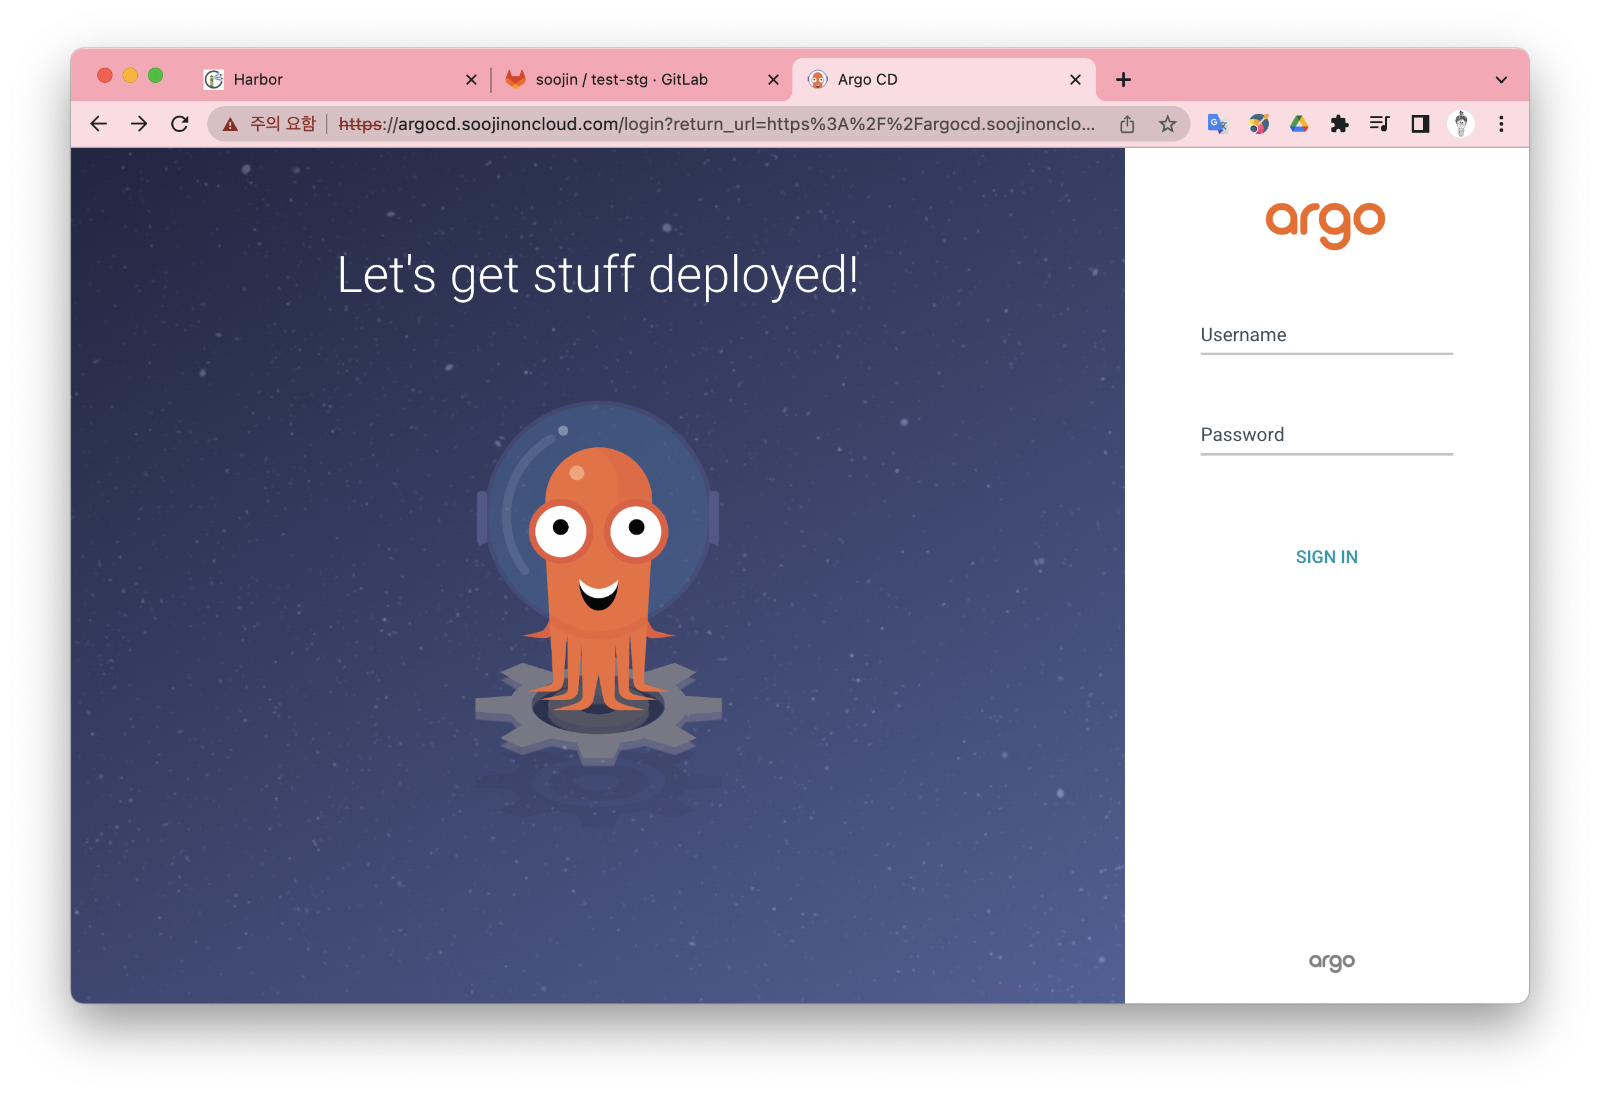Click the SIGN IN button
Viewport: 1600px width, 1097px height.
(1326, 557)
